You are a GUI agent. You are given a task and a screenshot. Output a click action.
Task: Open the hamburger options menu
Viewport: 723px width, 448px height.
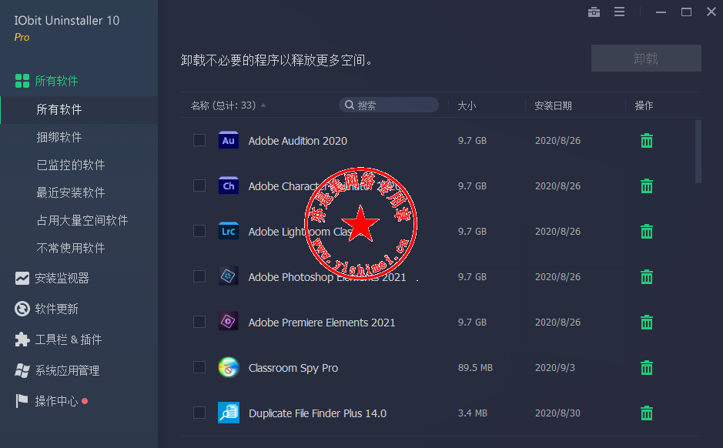coord(619,12)
